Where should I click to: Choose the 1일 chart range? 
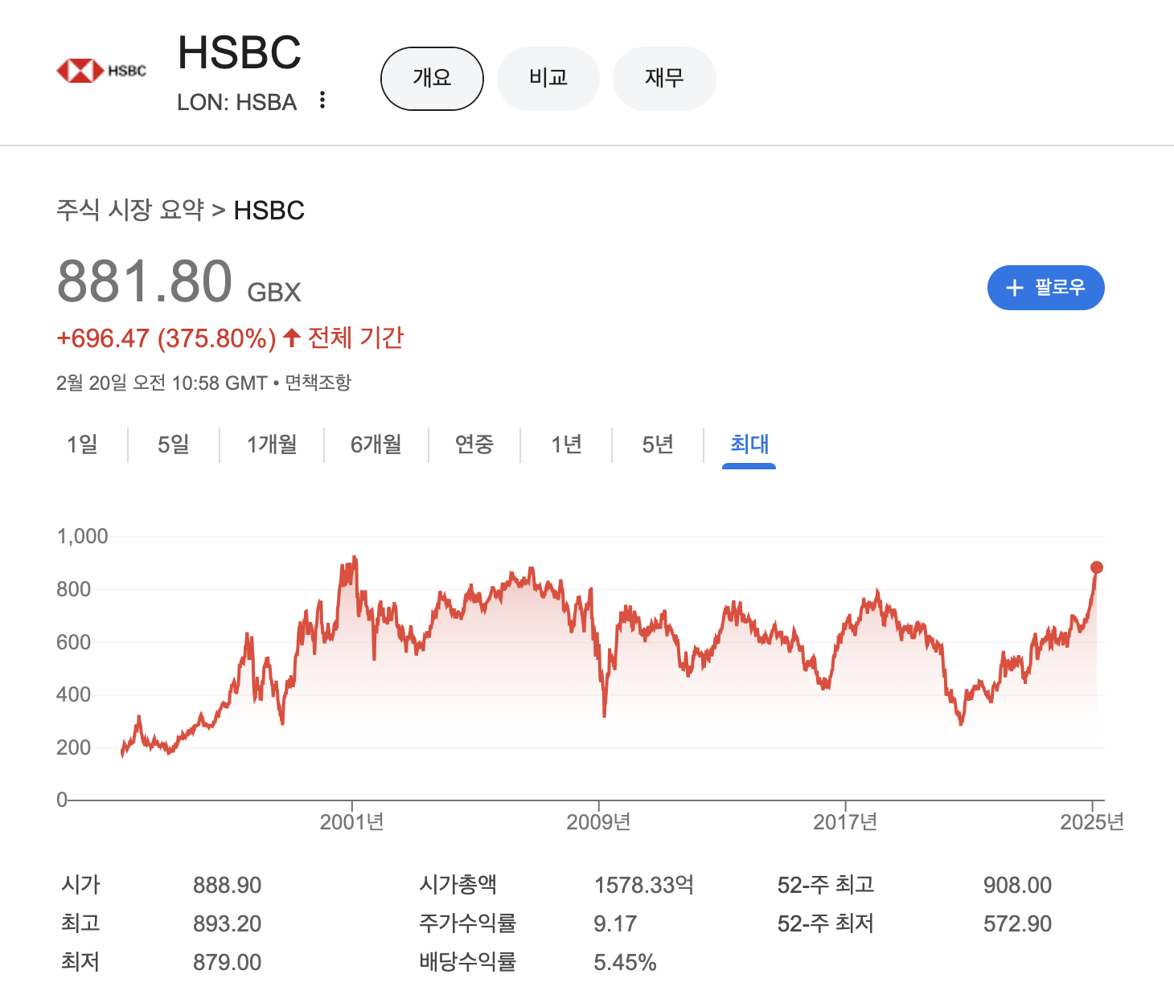coord(82,444)
